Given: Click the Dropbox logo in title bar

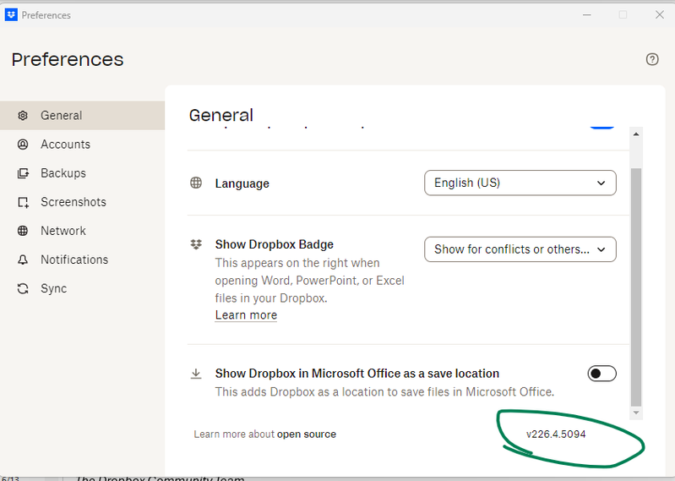Looking at the screenshot, I should (x=11, y=14).
